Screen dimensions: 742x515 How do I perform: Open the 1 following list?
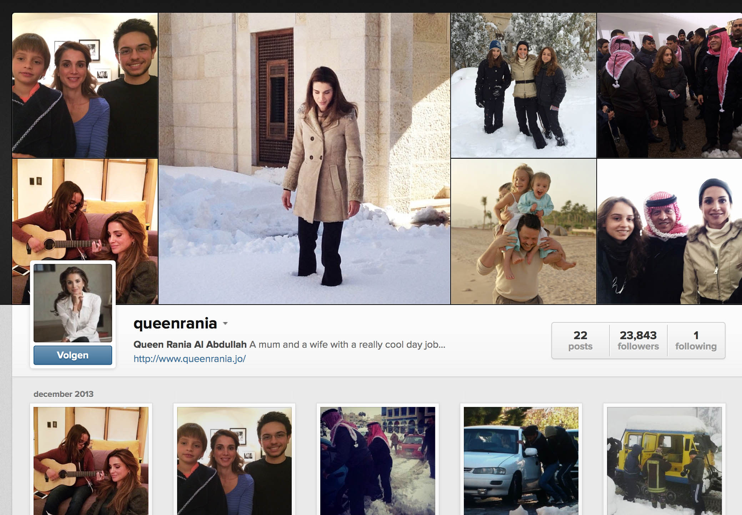(x=696, y=340)
